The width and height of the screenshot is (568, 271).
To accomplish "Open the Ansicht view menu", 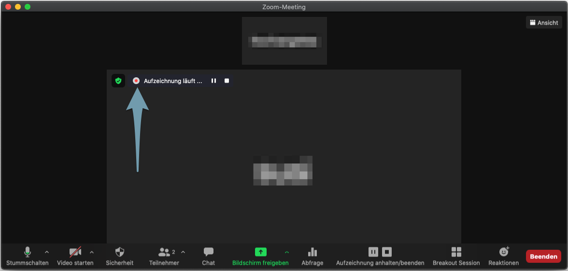I will (544, 22).
